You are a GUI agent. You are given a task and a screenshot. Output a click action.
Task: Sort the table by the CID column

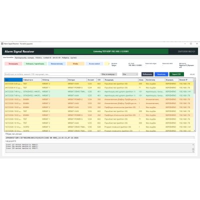(x=100, y=80)
